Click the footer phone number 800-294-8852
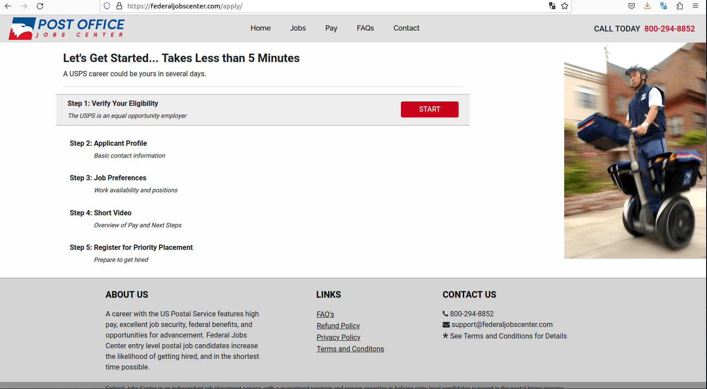707x389 pixels. point(472,314)
